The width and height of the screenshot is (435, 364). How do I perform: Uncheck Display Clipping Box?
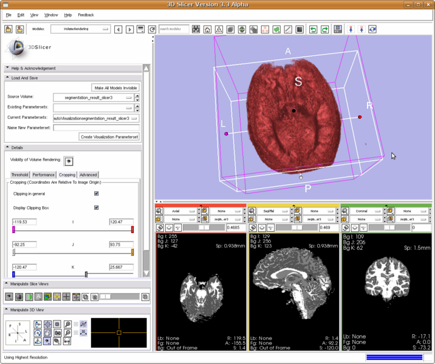tap(96, 207)
